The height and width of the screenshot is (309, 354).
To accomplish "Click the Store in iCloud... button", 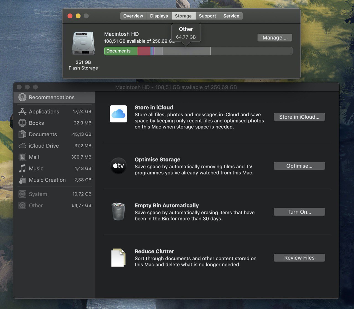I will tap(299, 117).
